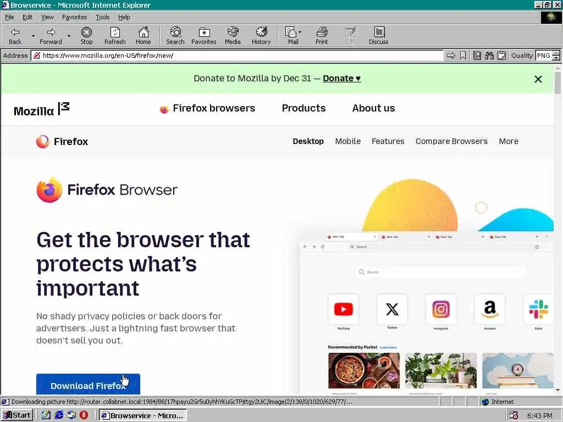
Task: Open the Compare Browsers link
Action: tap(451, 141)
